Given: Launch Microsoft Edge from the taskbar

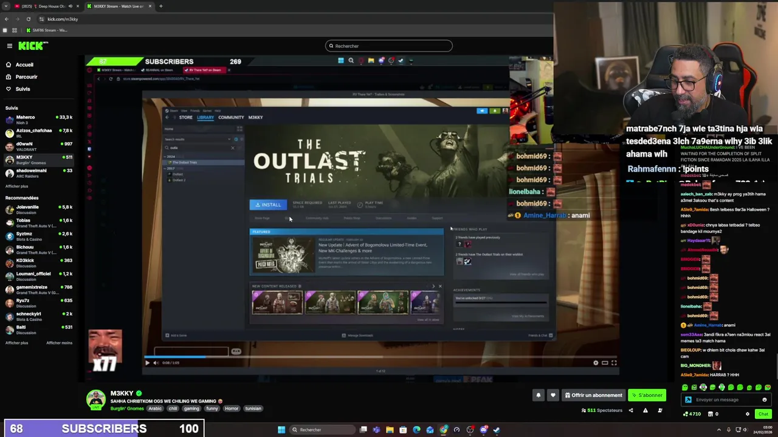Looking at the screenshot, I should click(416, 430).
